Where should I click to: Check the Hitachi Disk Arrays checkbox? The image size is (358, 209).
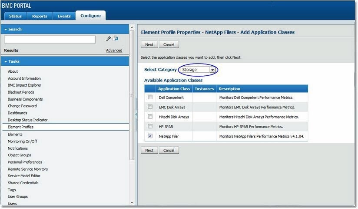(x=150, y=117)
